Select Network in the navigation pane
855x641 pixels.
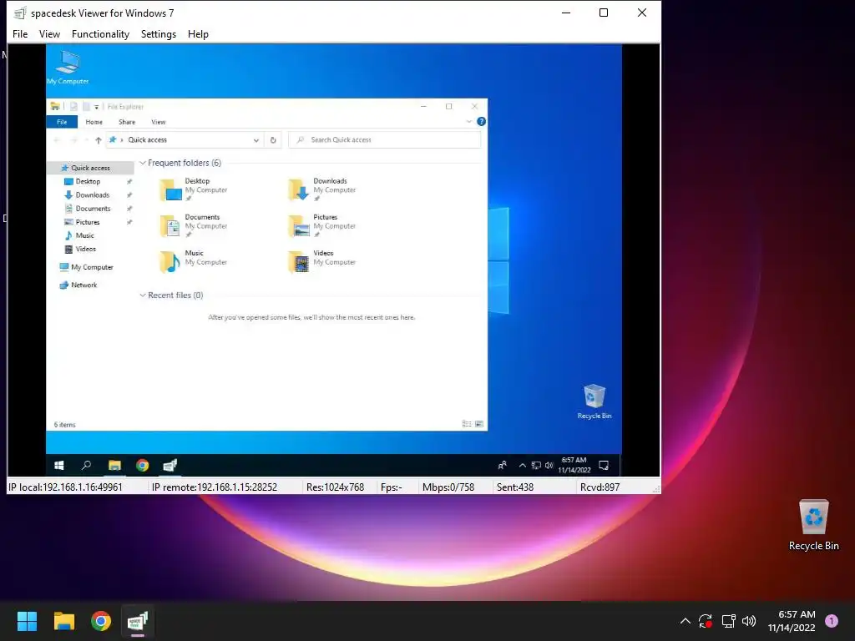pos(84,285)
